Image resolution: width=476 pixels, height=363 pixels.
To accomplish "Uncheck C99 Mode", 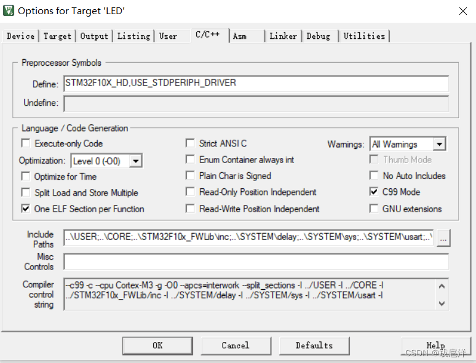I will tap(374, 192).
